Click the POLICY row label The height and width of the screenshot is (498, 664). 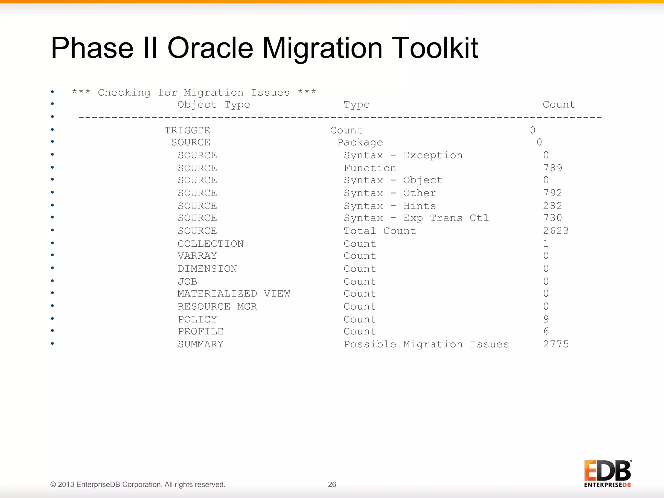197,320
